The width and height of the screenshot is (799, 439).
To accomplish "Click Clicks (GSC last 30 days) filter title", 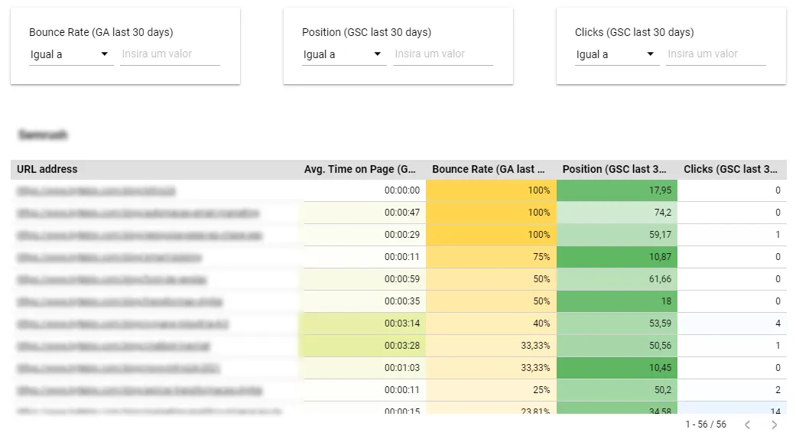I will coord(635,32).
